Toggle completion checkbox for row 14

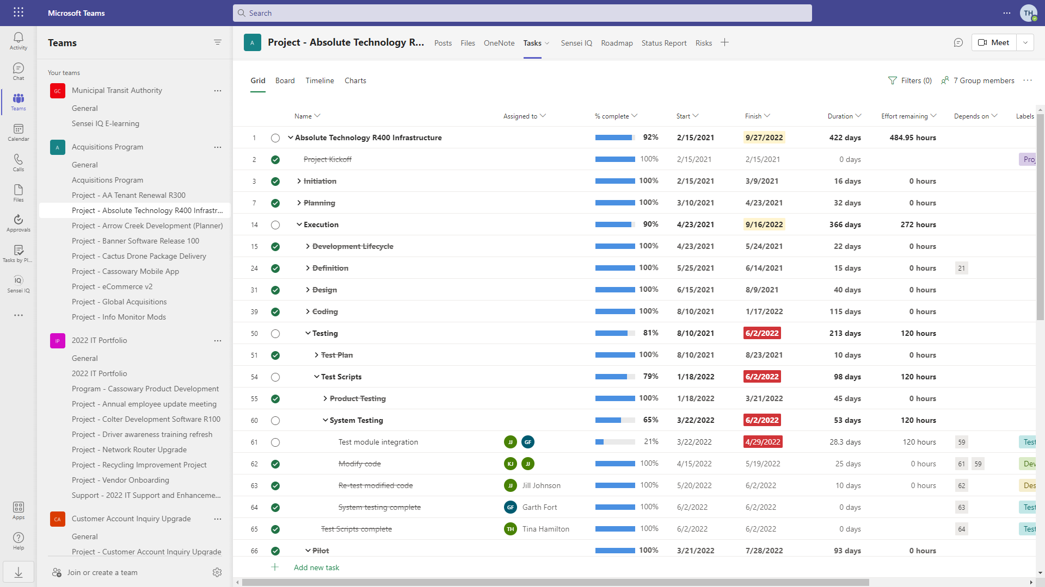pos(275,224)
